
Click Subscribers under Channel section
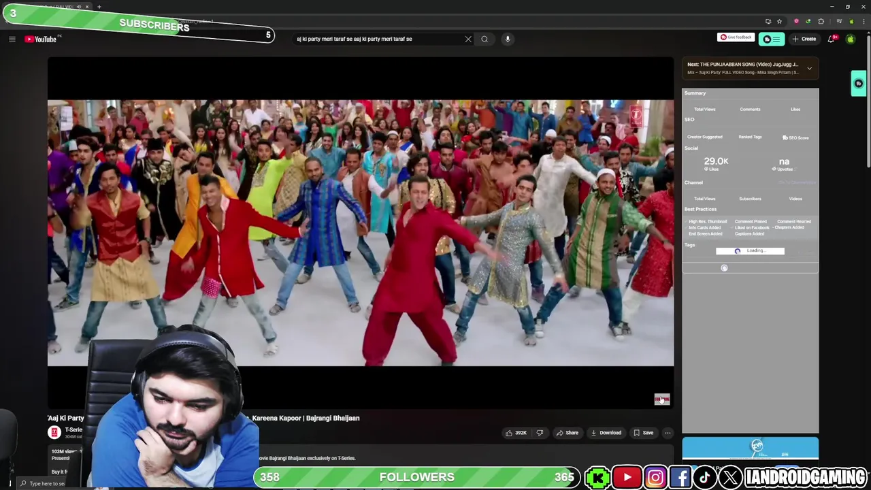tap(750, 199)
